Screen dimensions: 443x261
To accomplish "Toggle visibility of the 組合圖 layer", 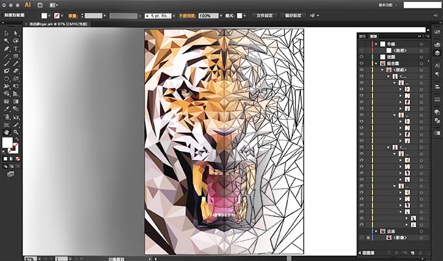I will point(362,64).
